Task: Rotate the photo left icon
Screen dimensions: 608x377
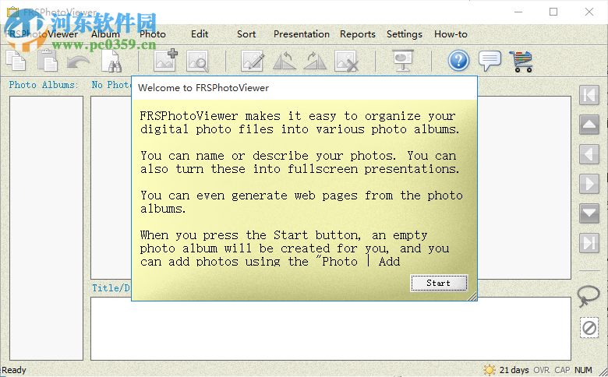Action: [x=285, y=62]
